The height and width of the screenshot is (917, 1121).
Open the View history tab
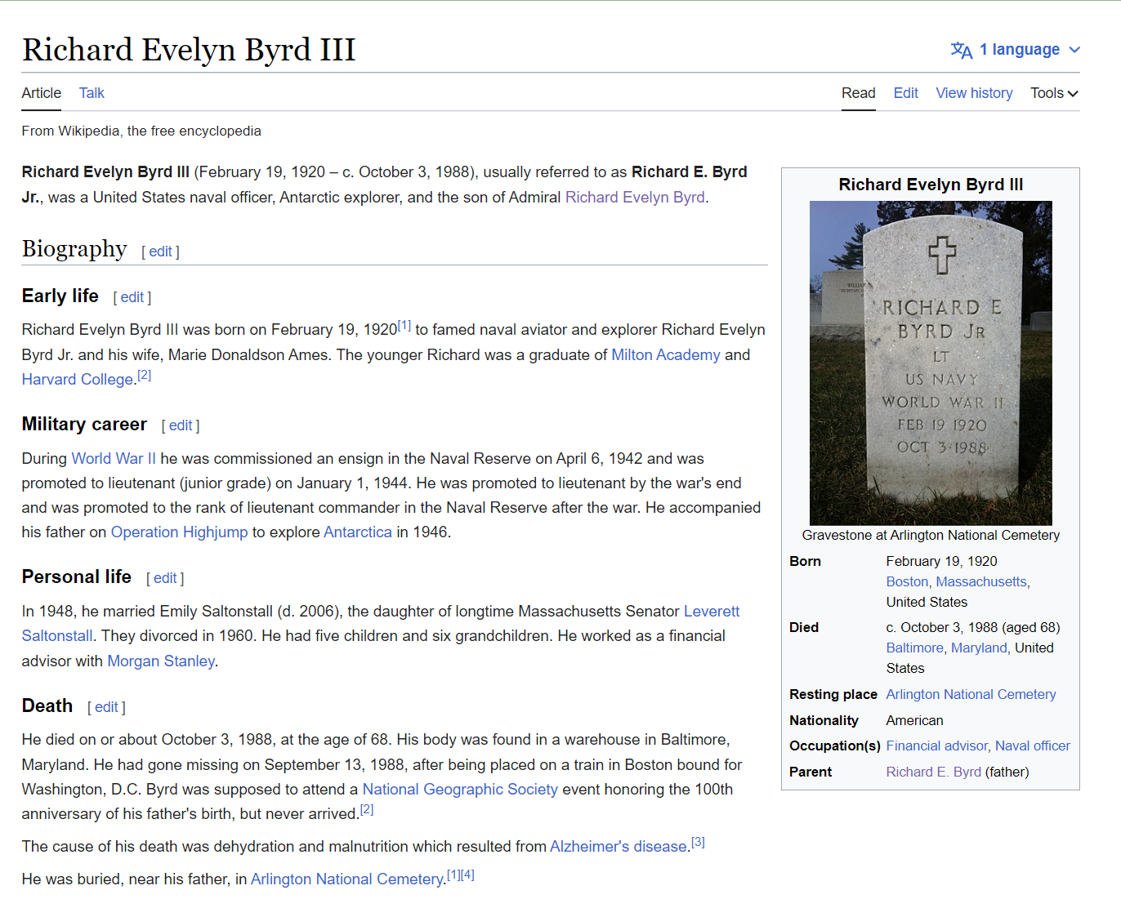tap(974, 93)
